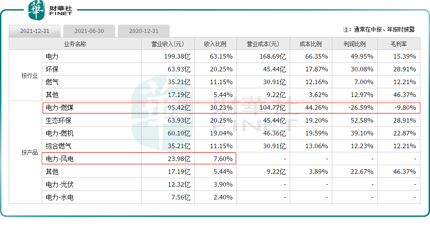This screenshot has height=226, width=430.
Task: Switch to the 2021-12-31 tab
Action: tap(34, 31)
